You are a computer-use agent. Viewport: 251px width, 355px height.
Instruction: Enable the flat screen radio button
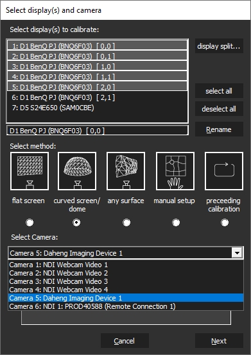[30, 222]
